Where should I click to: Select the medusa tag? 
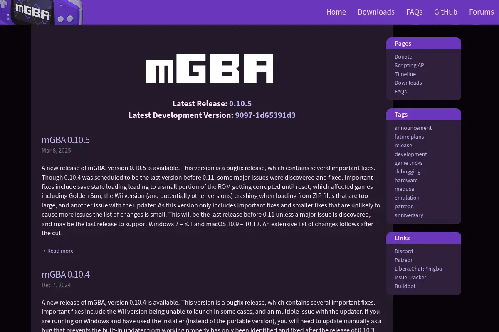pos(404,189)
